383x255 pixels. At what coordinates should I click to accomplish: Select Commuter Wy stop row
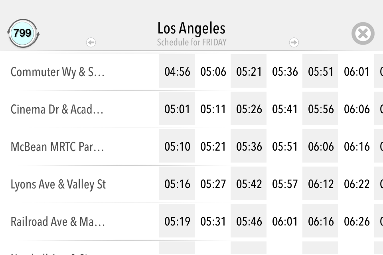coord(57,72)
